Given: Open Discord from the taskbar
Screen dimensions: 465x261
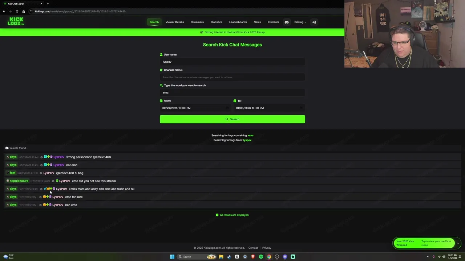Looking at the screenshot, I should click(285, 257).
